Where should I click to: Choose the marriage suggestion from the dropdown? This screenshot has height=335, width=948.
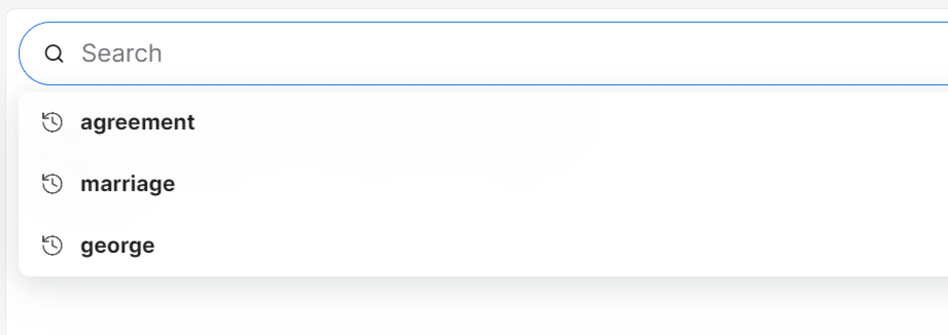coord(127,184)
